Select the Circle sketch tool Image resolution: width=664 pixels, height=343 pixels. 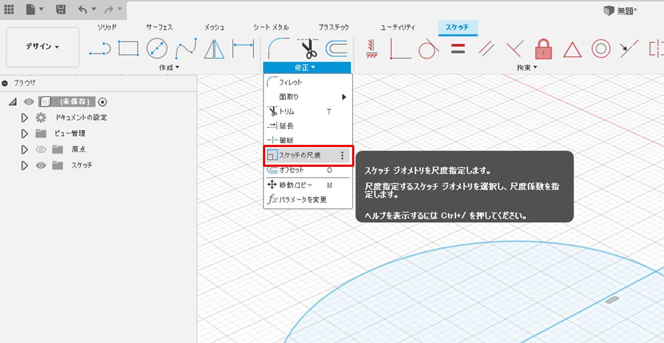[157, 49]
